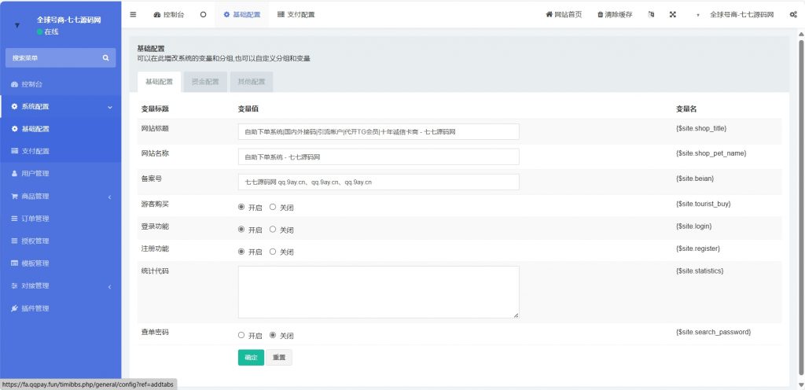Click the magnifier search icon in sidebar
This screenshot has height=390, width=805.
[x=106, y=58]
